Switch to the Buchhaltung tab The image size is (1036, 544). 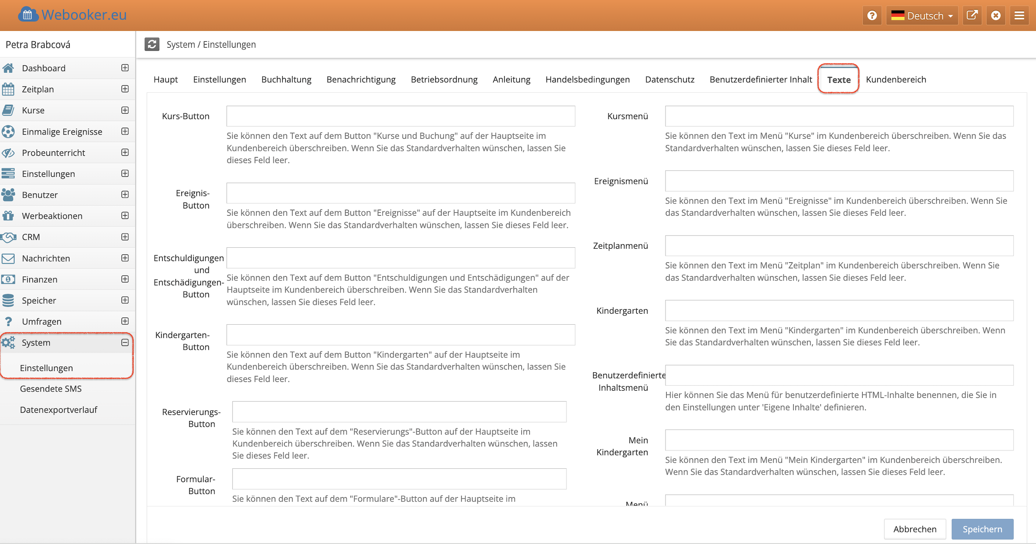click(x=286, y=79)
